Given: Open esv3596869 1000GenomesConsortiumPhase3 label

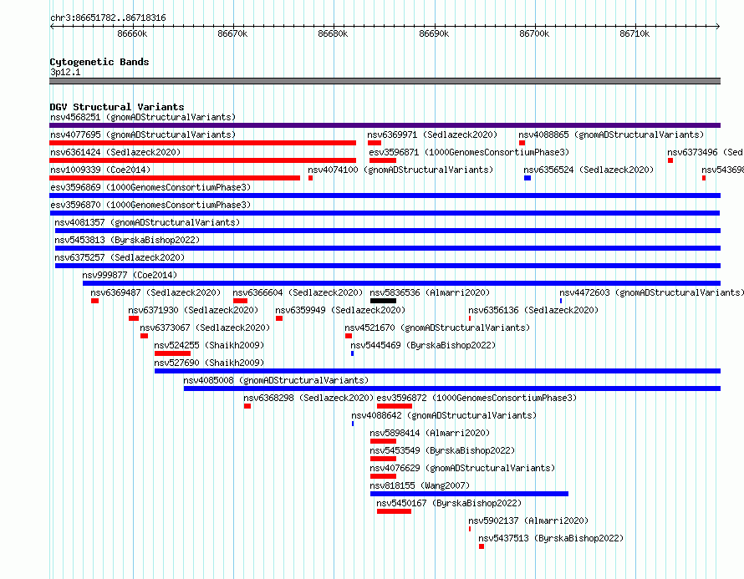Looking at the screenshot, I should (x=150, y=187).
